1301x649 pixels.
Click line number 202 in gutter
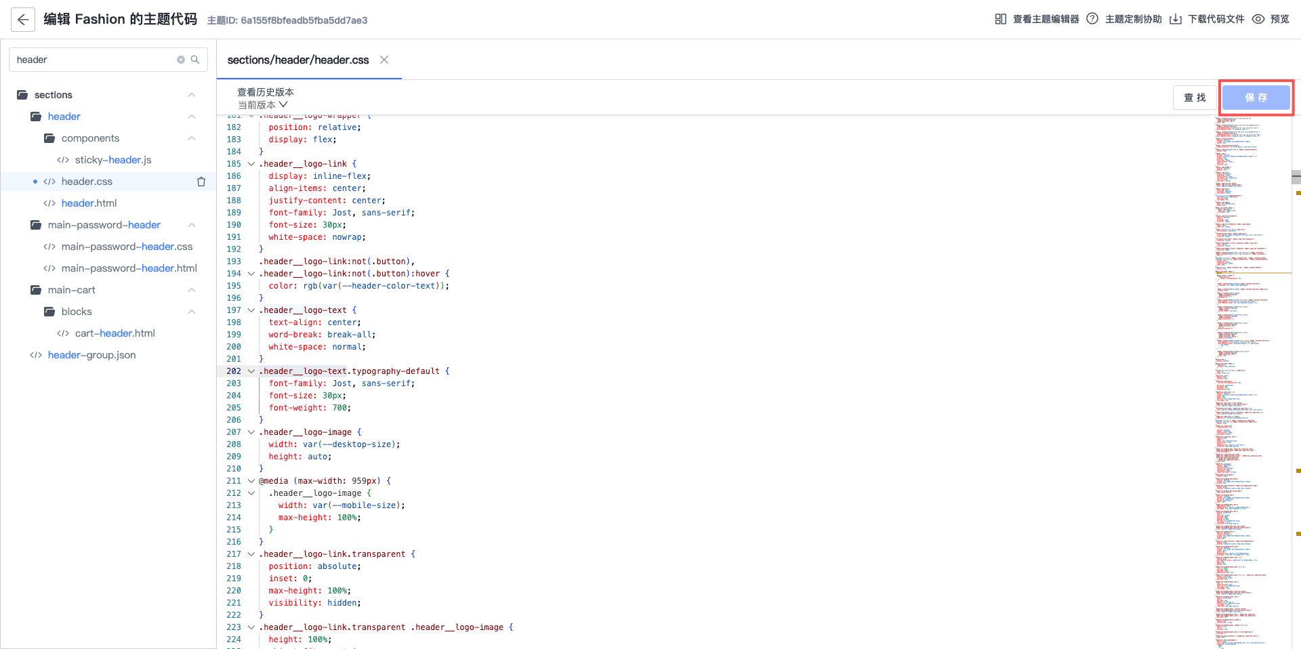pyautogui.click(x=234, y=371)
